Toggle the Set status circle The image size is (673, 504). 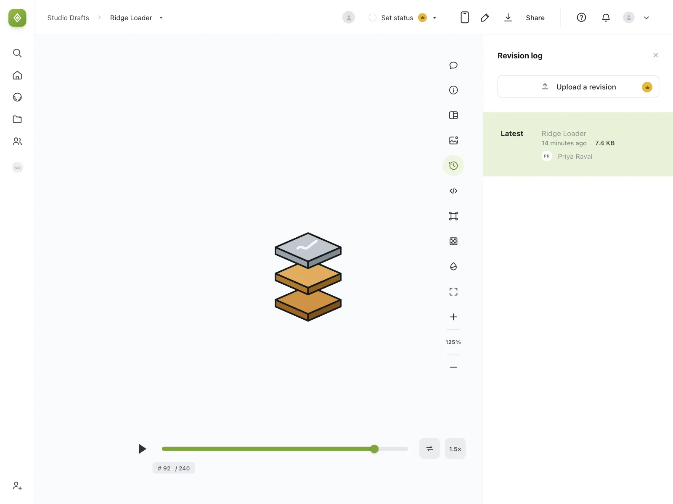pyautogui.click(x=372, y=18)
